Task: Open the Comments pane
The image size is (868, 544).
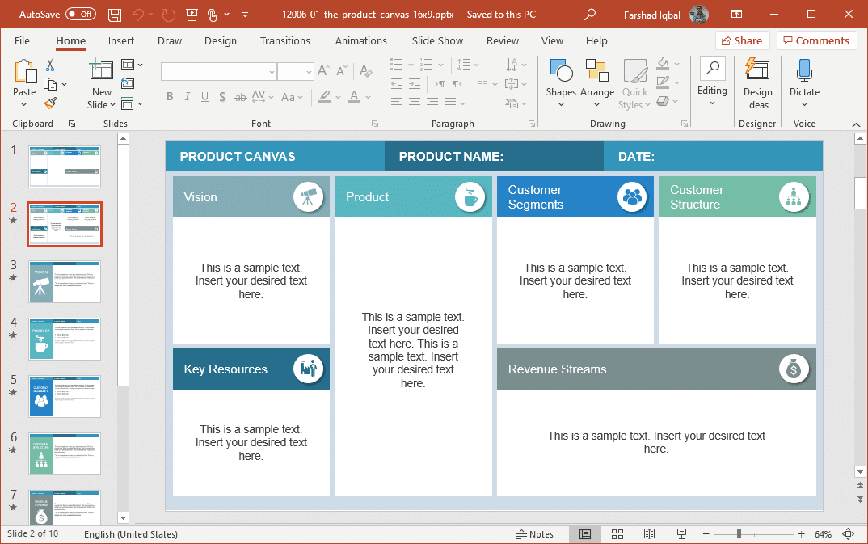Action: [x=816, y=40]
